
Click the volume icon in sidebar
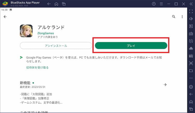[x=191, y=19]
